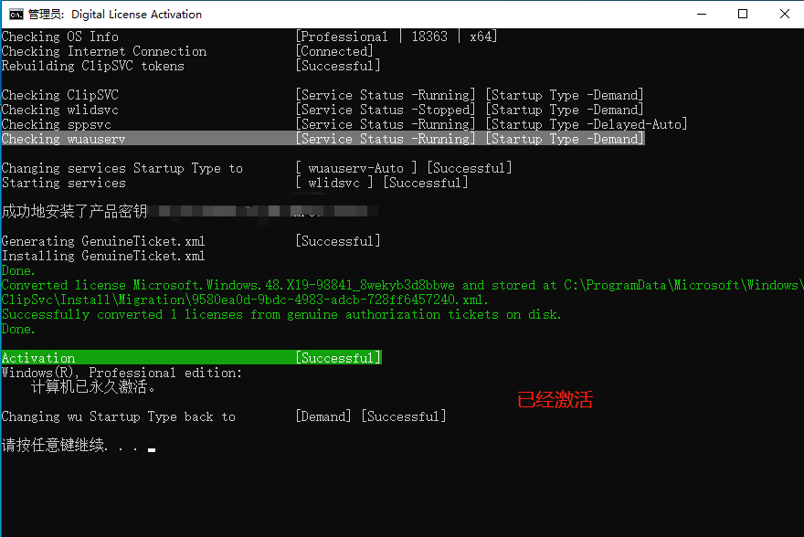Click the 'Converted license Microsoft.Windows.48' line
The image size is (804, 537).
pyautogui.click(x=403, y=286)
